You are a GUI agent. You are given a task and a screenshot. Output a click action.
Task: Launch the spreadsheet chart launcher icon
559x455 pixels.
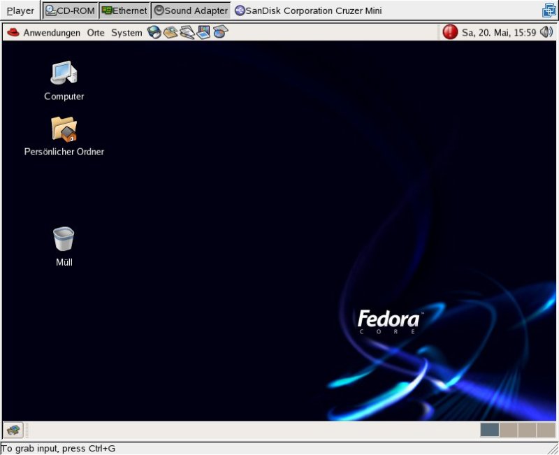point(220,32)
